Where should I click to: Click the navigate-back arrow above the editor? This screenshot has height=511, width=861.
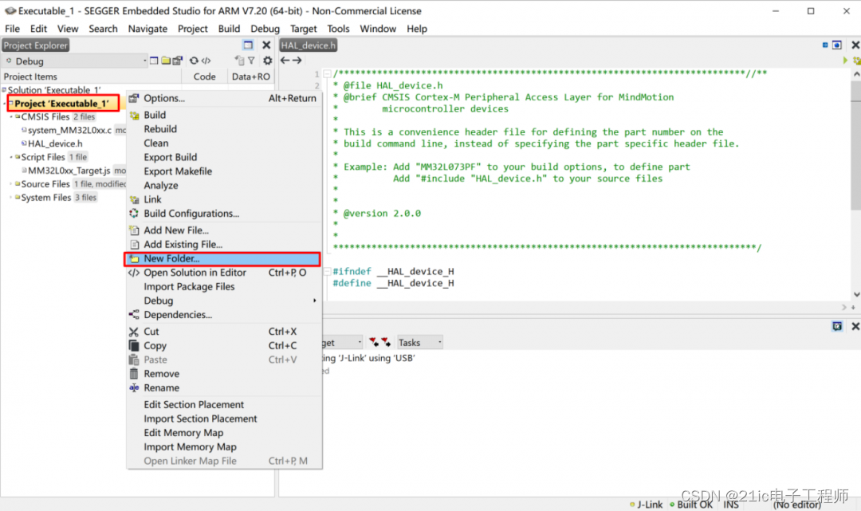click(x=284, y=61)
